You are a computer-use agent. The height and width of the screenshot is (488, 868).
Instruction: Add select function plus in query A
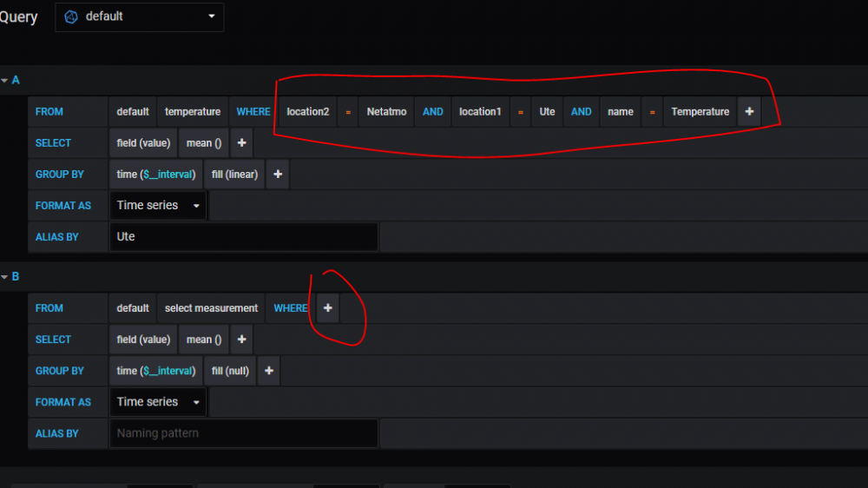241,143
